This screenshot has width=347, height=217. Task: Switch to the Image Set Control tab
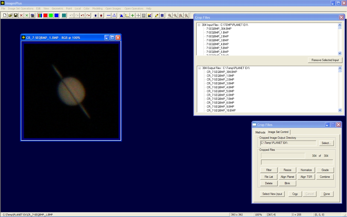278,132
